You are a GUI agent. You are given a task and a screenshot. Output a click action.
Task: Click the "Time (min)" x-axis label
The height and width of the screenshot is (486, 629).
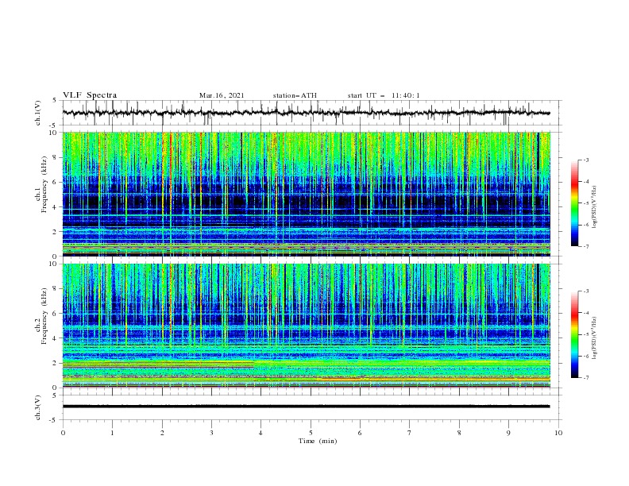(x=318, y=441)
